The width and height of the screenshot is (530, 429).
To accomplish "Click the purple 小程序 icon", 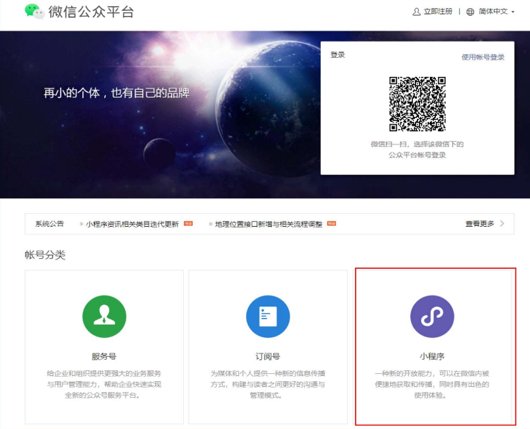I will [x=432, y=317].
